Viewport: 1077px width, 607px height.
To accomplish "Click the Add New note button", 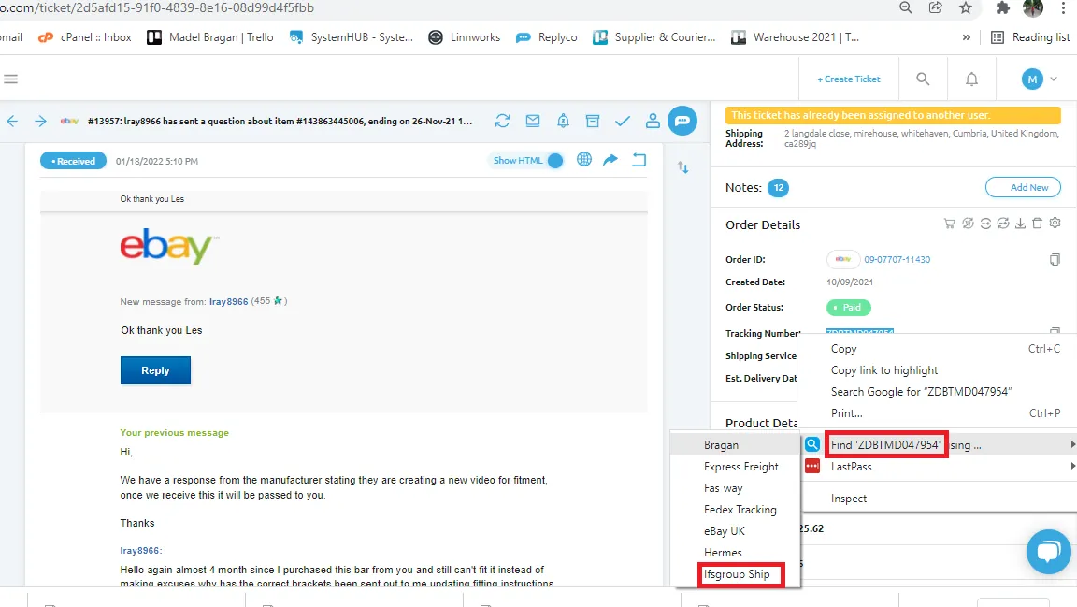I will pos(1023,187).
